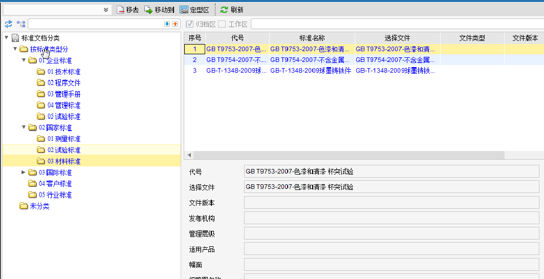Image resolution: width=544 pixels, height=279 pixels.
Task: Click the blue tree refresh arrows icon
Action: click(8, 24)
